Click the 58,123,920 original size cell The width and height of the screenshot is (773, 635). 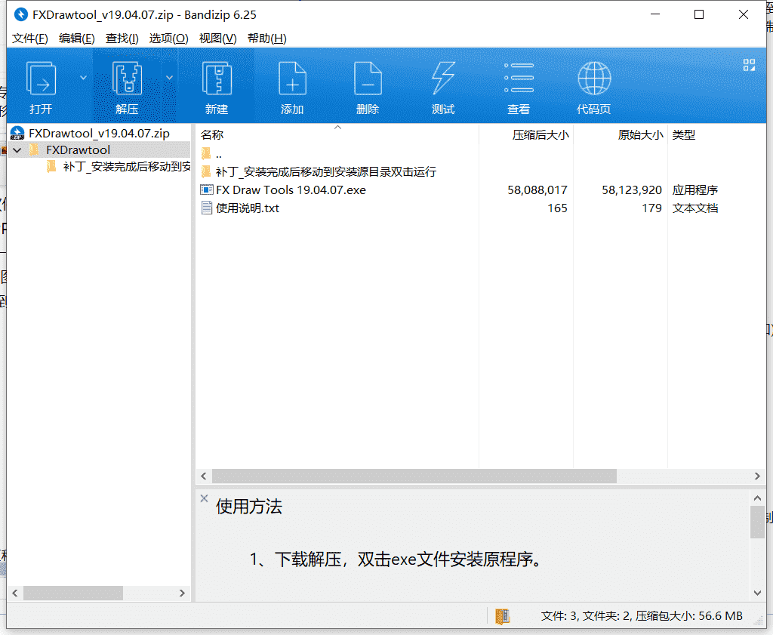[632, 190]
